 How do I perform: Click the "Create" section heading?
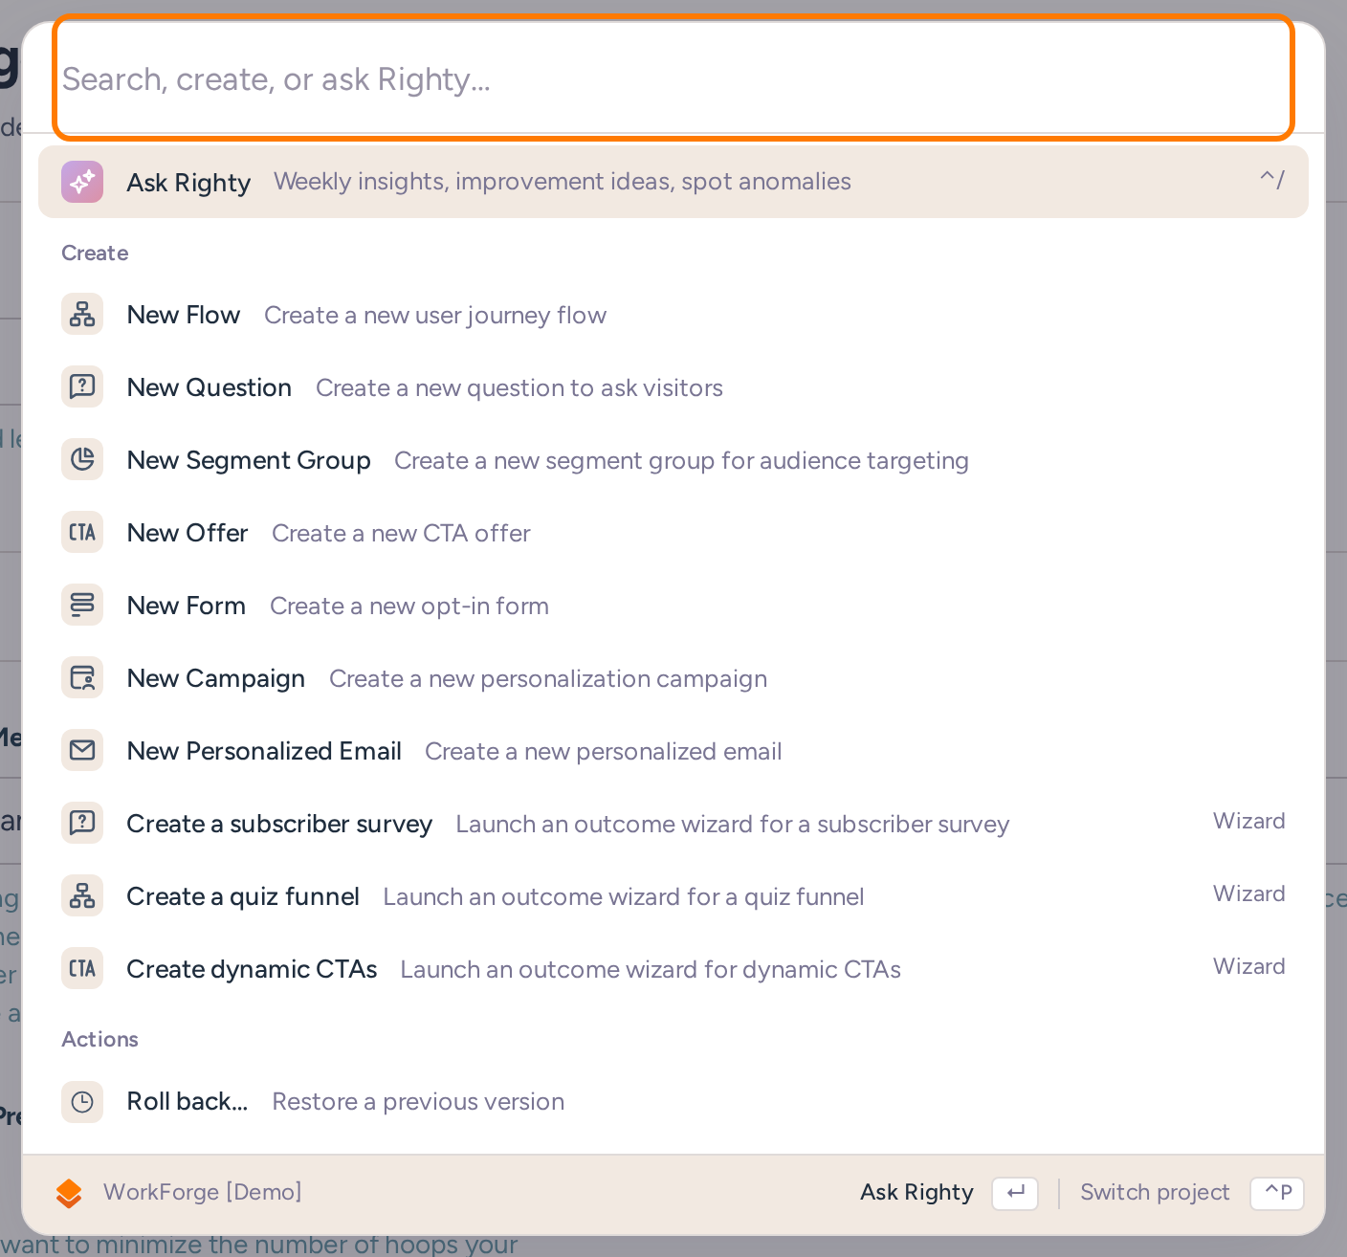pos(95,253)
